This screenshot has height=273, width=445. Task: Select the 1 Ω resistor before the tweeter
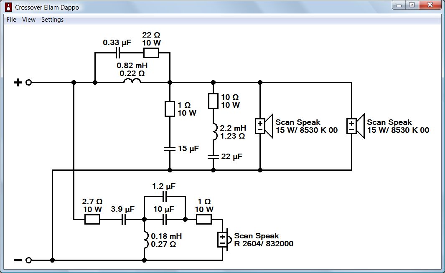(204, 220)
